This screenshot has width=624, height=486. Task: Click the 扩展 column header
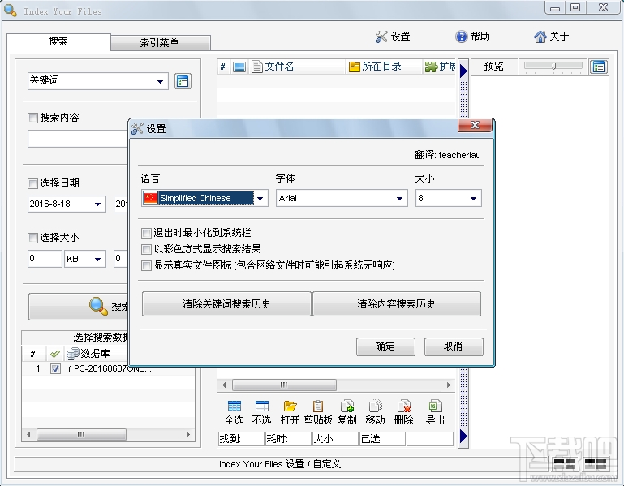click(x=439, y=67)
